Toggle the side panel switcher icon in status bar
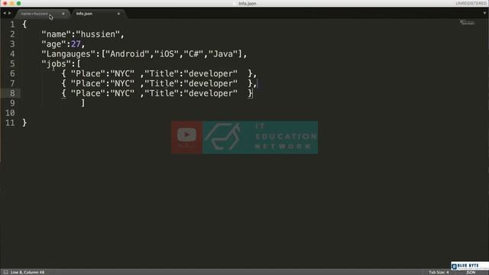The height and width of the screenshot is (275, 489). 5,272
